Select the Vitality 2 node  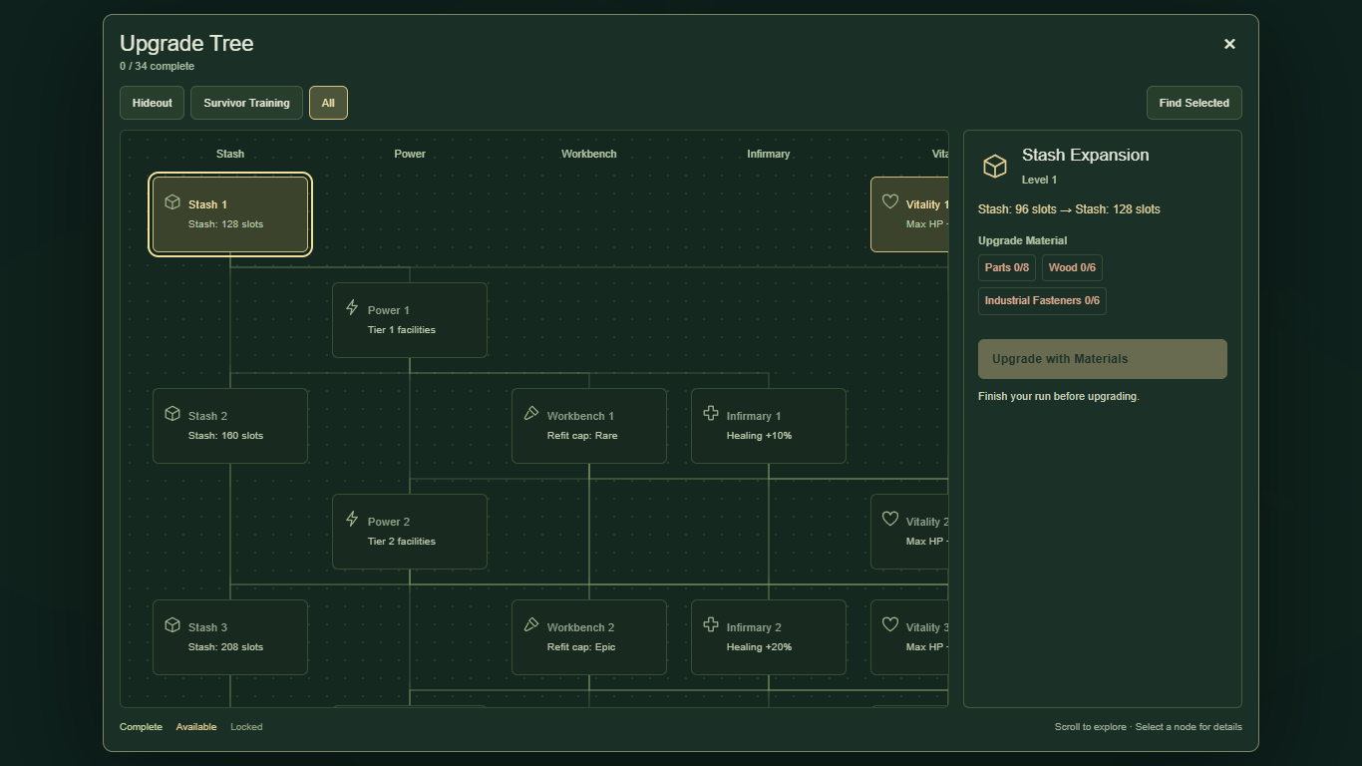coord(909,532)
